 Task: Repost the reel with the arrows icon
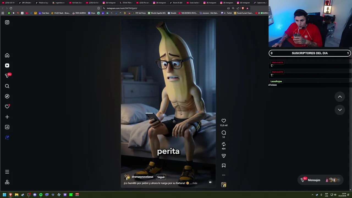point(224,144)
